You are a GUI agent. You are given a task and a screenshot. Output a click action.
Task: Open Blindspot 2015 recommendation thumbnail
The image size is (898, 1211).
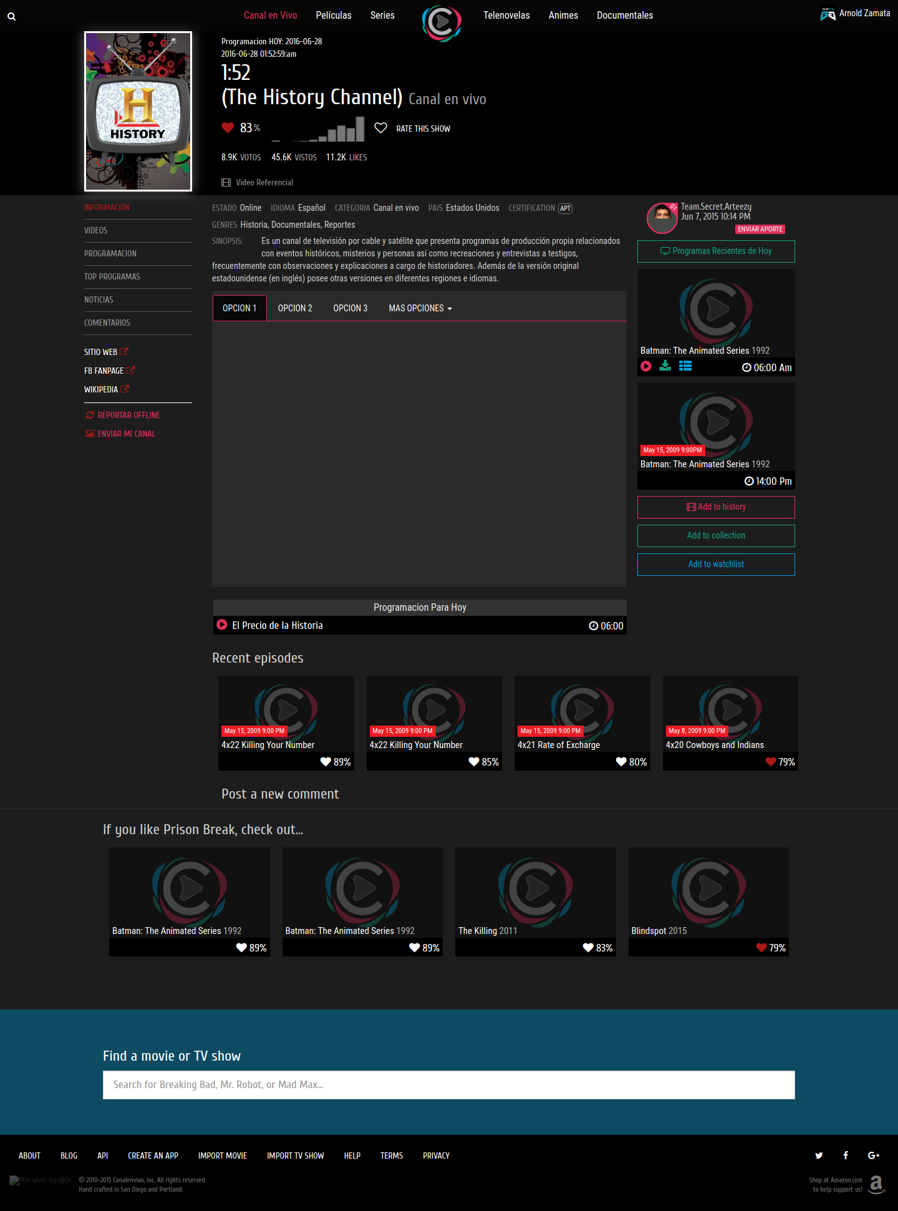[708, 892]
